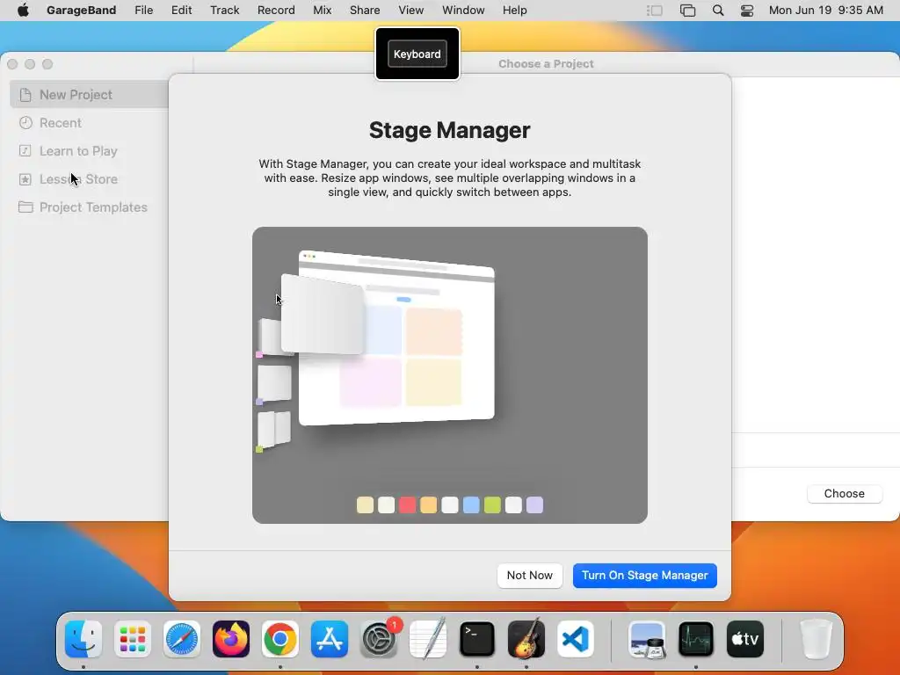Open Google Chrome from the Dock
Image resolution: width=900 pixels, height=675 pixels.
tap(280, 639)
